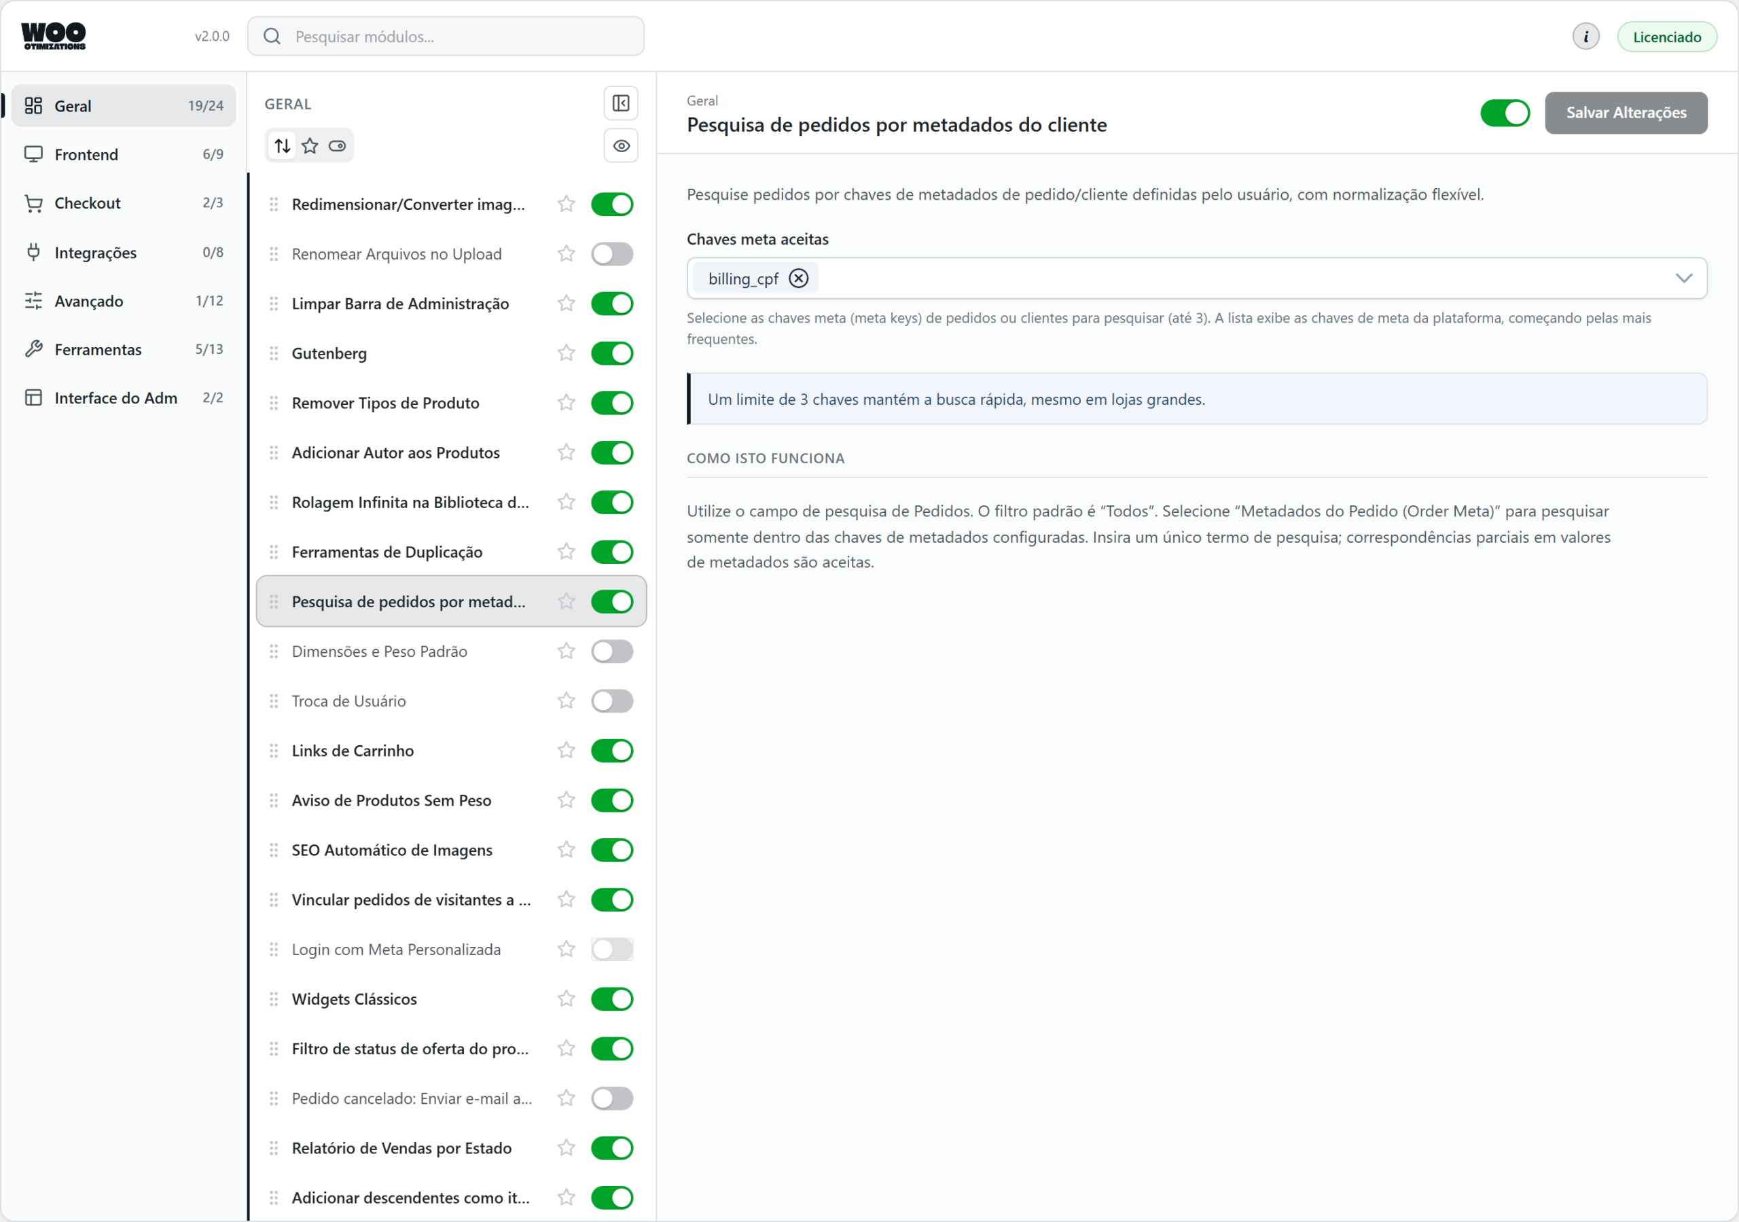Click the sort arrows icon in Geral toolbar

click(x=283, y=145)
